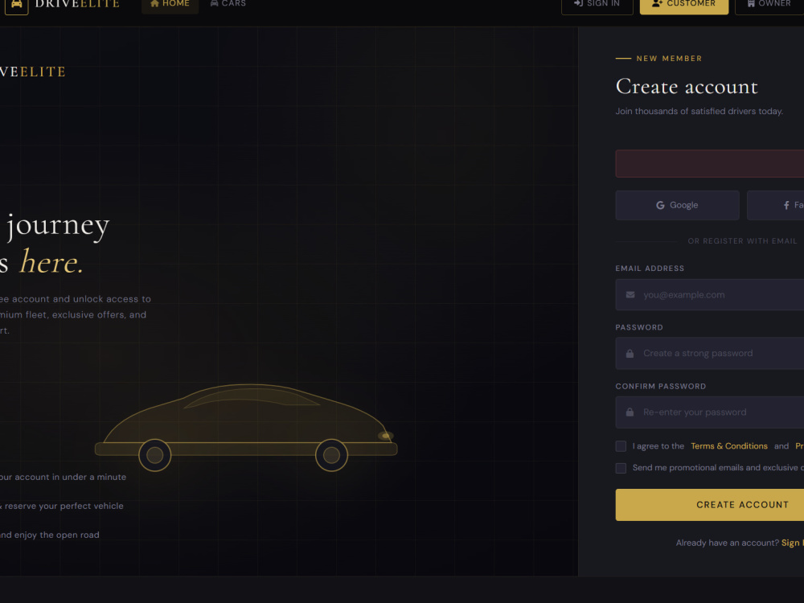Click the Google G icon
804x603 pixels.
[660, 205]
